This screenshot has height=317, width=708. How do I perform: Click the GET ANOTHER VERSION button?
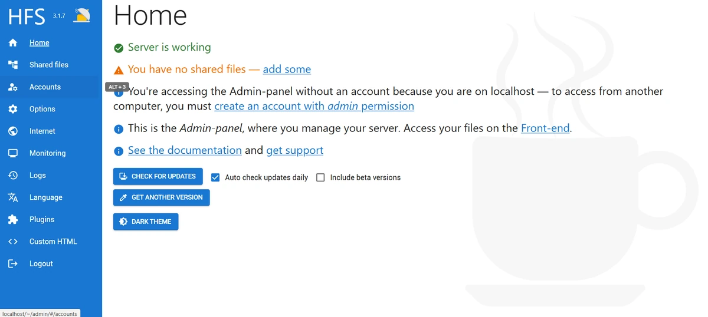point(161,197)
